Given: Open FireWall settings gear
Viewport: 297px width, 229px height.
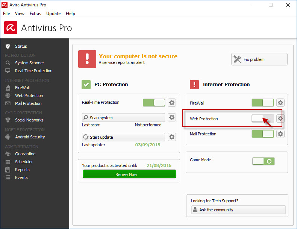Looking at the screenshot, I should pyautogui.click(x=280, y=103).
